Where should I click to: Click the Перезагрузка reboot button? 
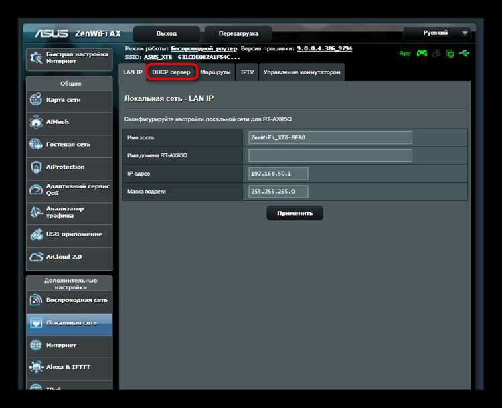[x=238, y=33]
